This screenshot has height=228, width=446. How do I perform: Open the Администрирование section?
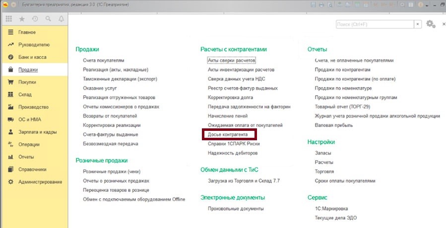40,182
